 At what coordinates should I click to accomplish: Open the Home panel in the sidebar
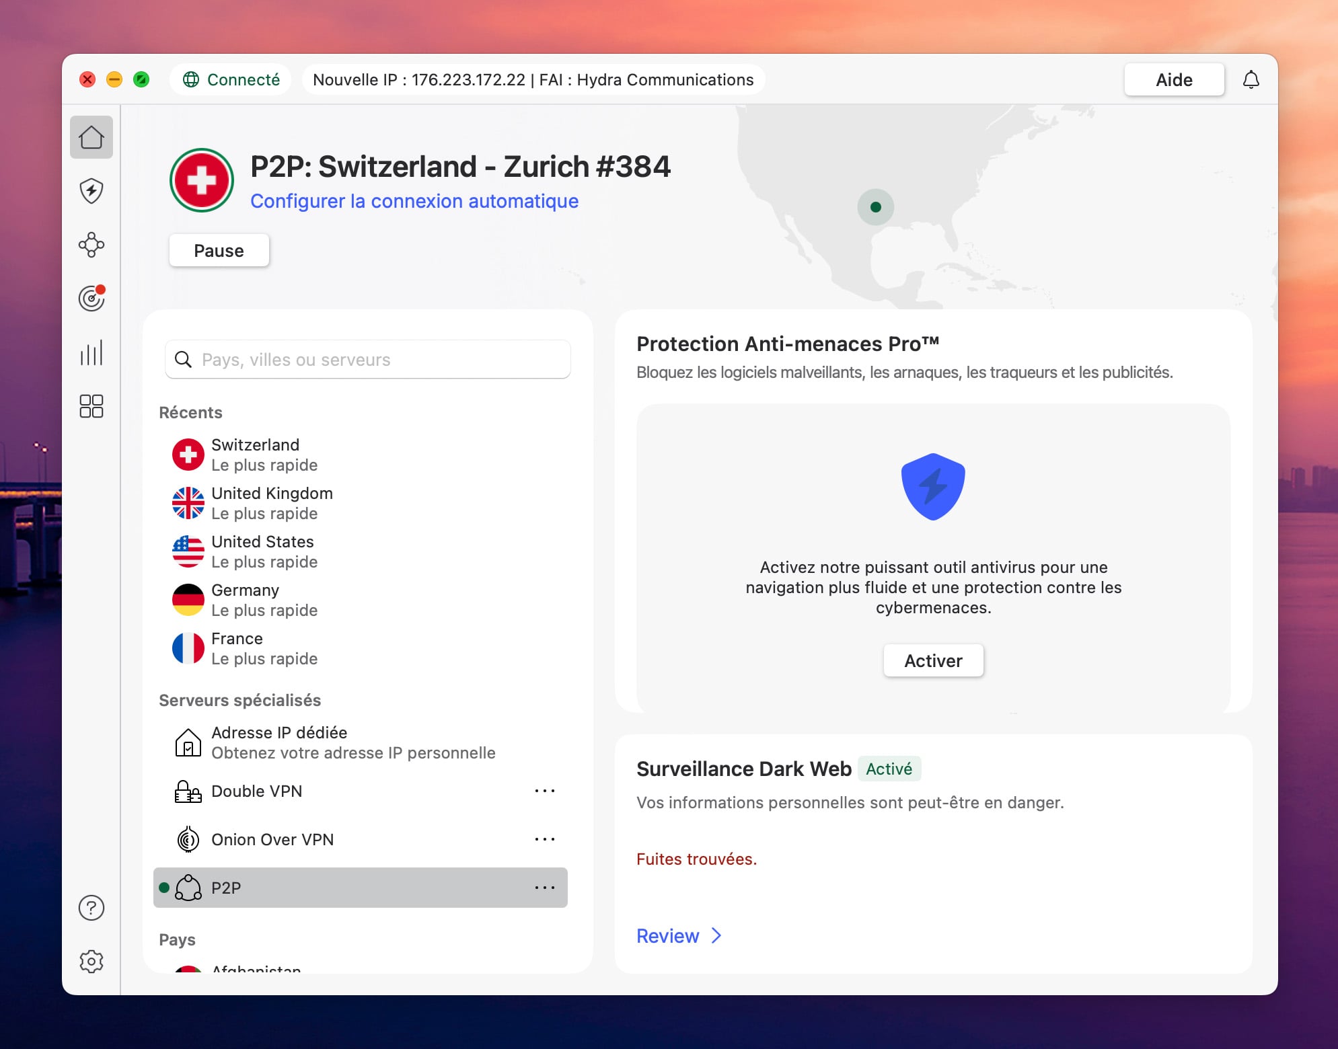[x=91, y=137]
